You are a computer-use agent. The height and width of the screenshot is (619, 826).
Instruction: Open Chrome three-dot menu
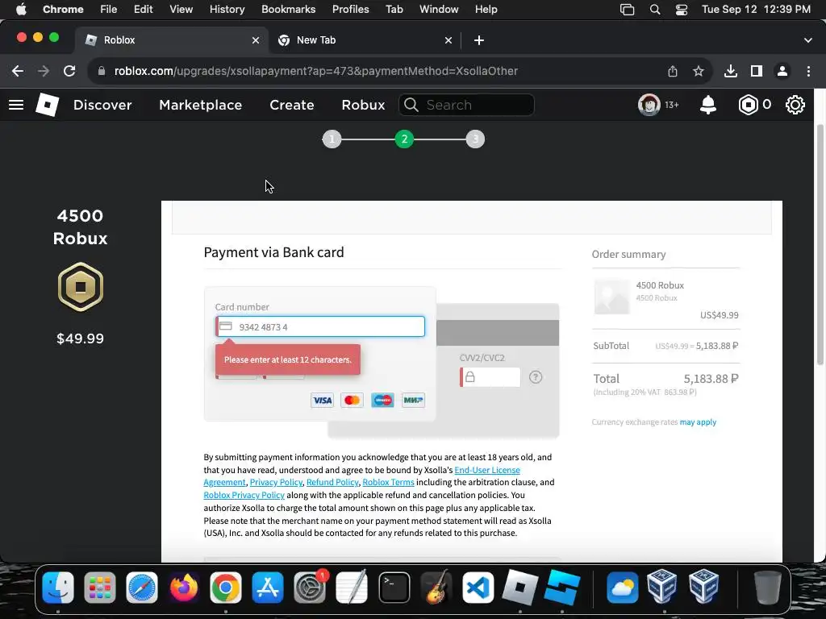tap(808, 71)
